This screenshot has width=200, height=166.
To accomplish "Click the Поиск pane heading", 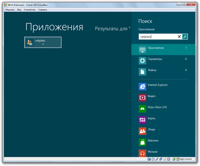I will (145, 21).
